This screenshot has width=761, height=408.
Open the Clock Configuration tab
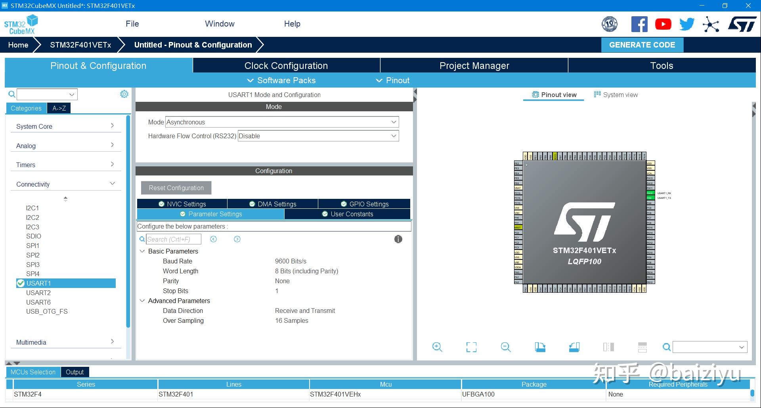(286, 66)
